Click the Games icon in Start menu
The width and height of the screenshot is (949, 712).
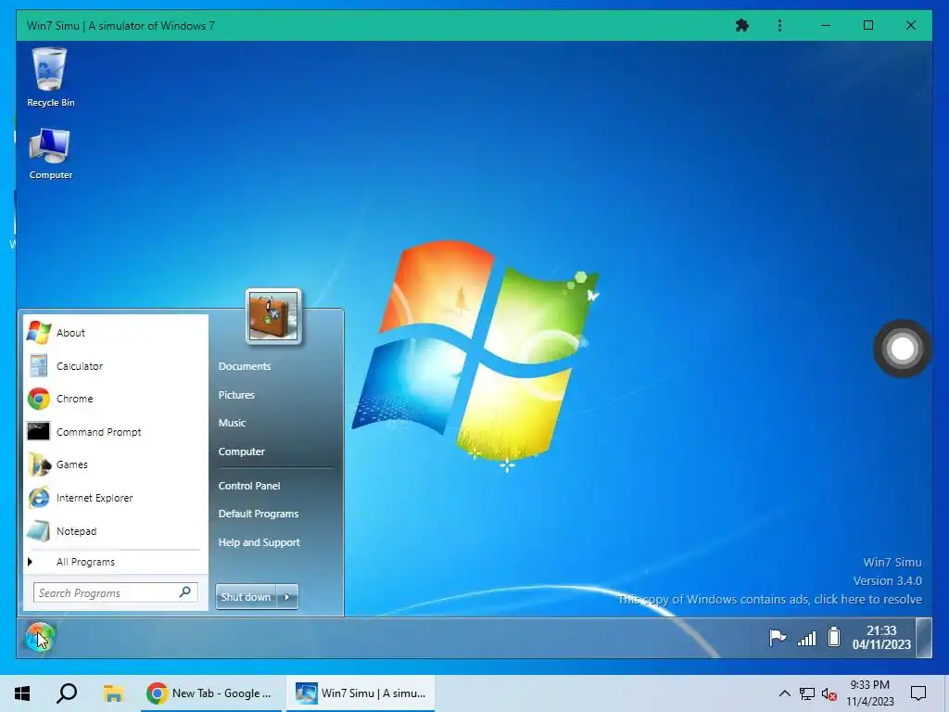(x=39, y=465)
